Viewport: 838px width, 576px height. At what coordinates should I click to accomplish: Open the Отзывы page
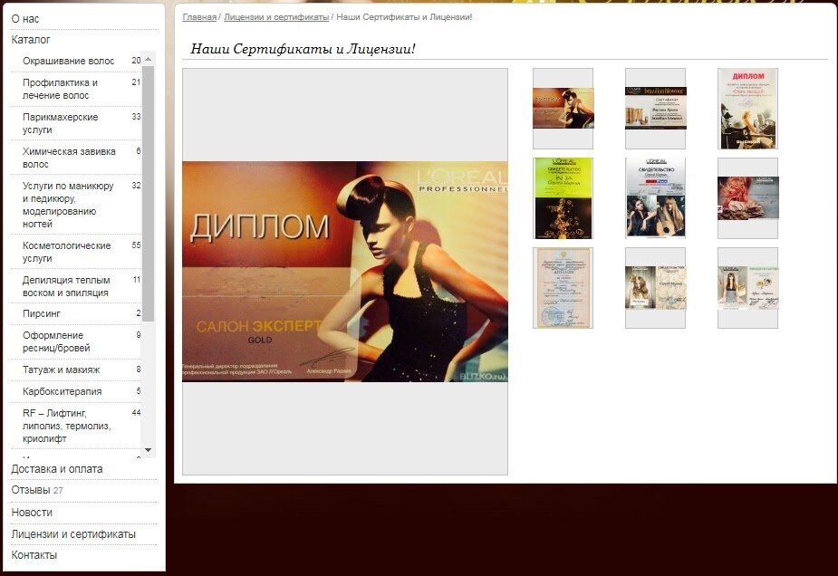[x=31, y=490]
